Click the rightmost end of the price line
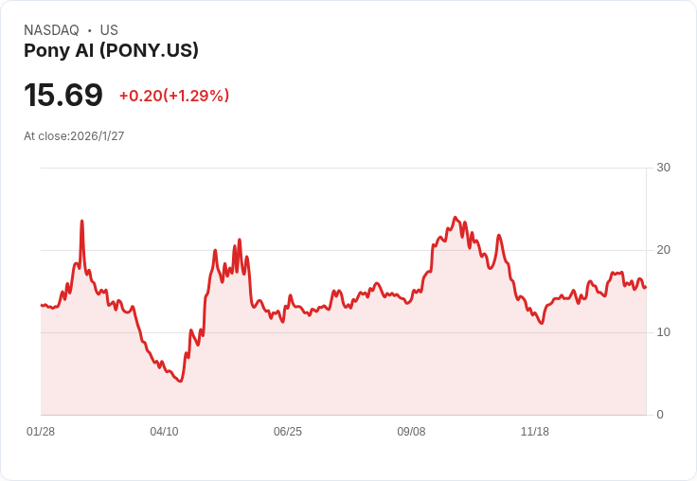This screenshot has width=697, height=481. [645, 287]
